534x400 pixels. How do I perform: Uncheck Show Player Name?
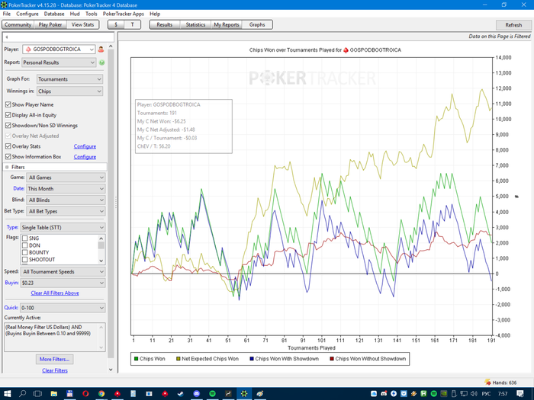[x=8, y=104]
